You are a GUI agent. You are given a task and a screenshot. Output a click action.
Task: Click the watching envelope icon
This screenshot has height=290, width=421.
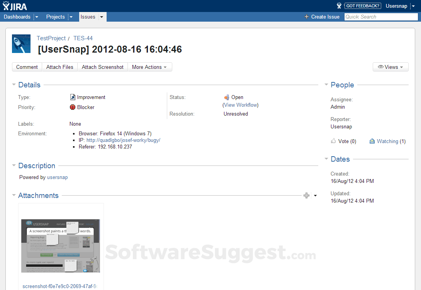(372, 141)
